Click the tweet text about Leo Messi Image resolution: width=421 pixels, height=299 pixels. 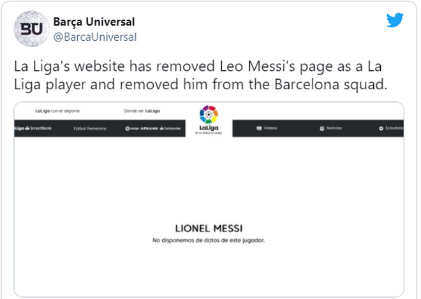coord(201,75)
